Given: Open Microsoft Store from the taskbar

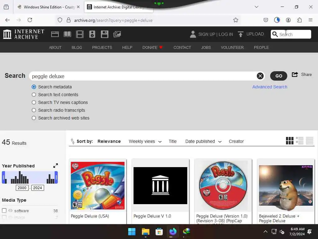Looking at the screenshot, I should coord(159,232).
